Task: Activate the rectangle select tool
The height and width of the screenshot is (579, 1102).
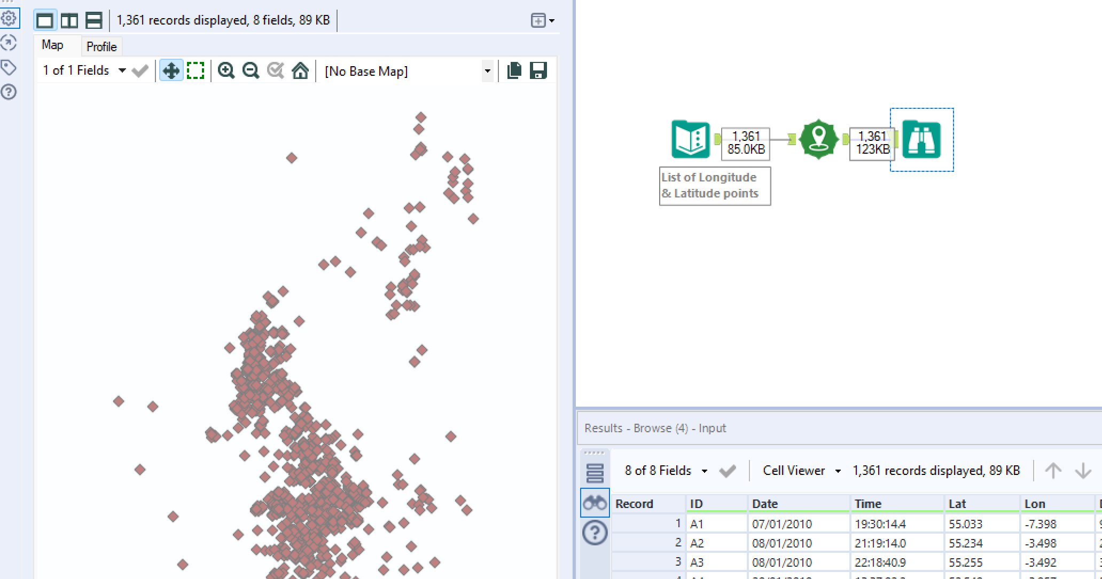Action: point(196,70)
